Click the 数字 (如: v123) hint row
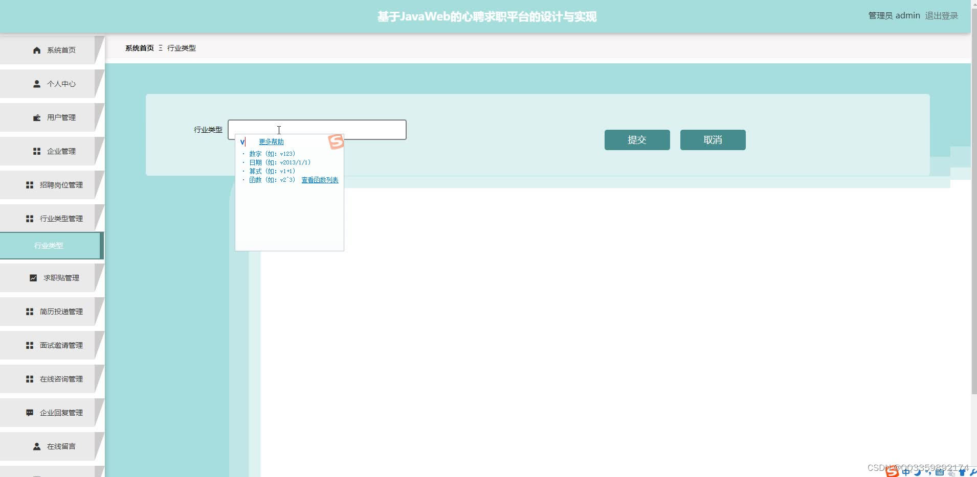 point(272,154)
